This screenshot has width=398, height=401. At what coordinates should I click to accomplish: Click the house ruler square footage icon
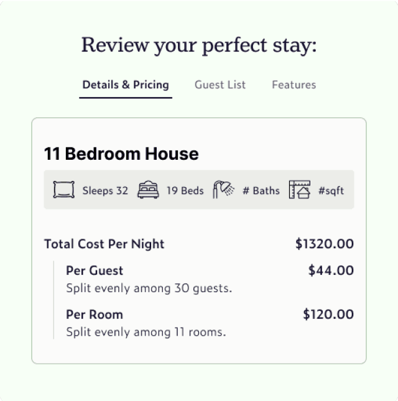(x=300, y=190)
